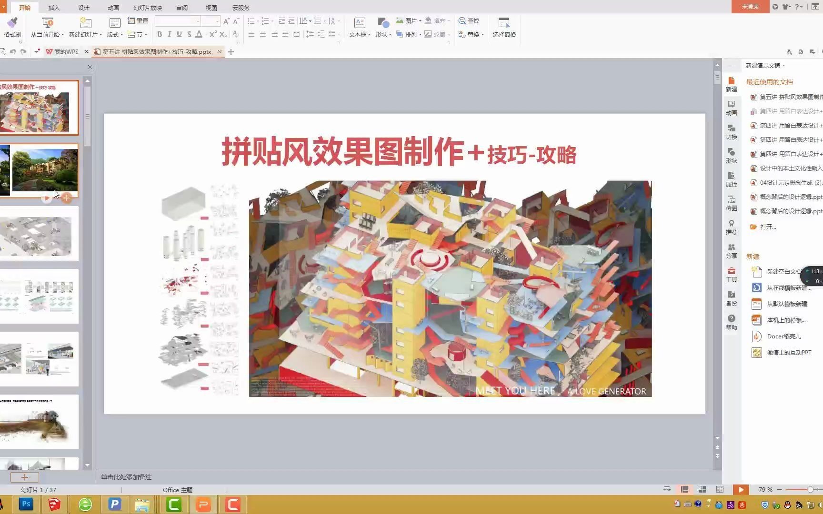The image size is (823, 514).
Task: Toggle Subscript formatting
Action: point(223,34)
